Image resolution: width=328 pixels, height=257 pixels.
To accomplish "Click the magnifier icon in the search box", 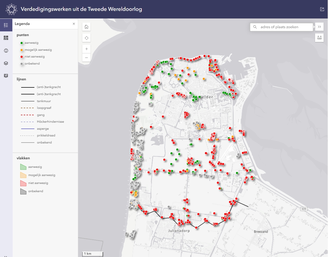I will coord(255,27).
